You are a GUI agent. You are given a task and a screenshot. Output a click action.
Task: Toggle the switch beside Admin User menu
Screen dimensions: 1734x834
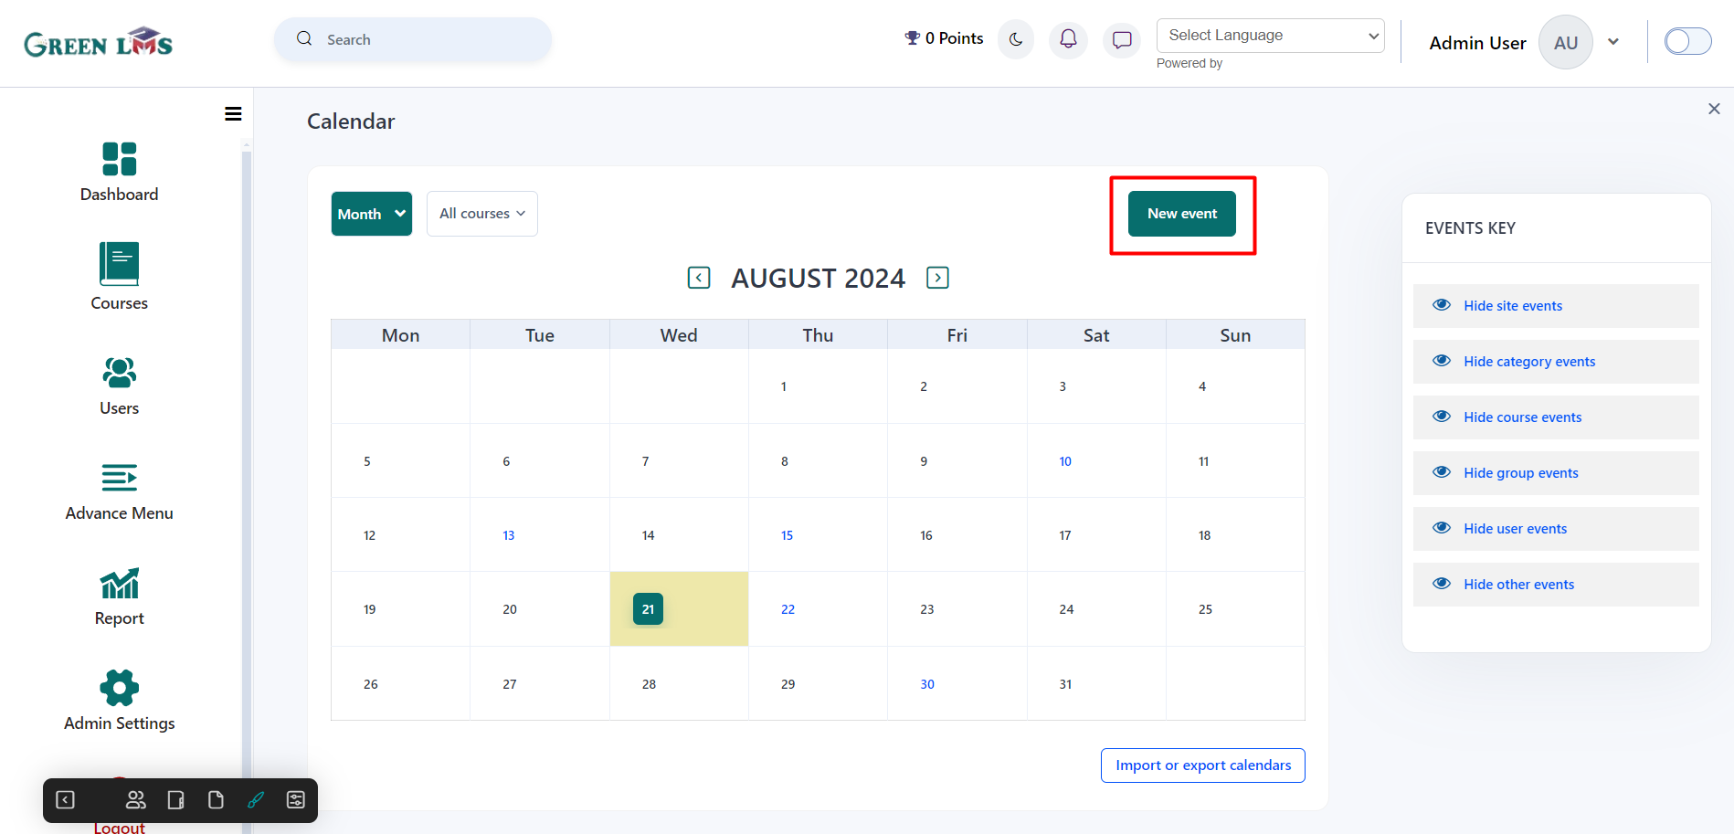pyautogui.click(x=1687, y=41)
